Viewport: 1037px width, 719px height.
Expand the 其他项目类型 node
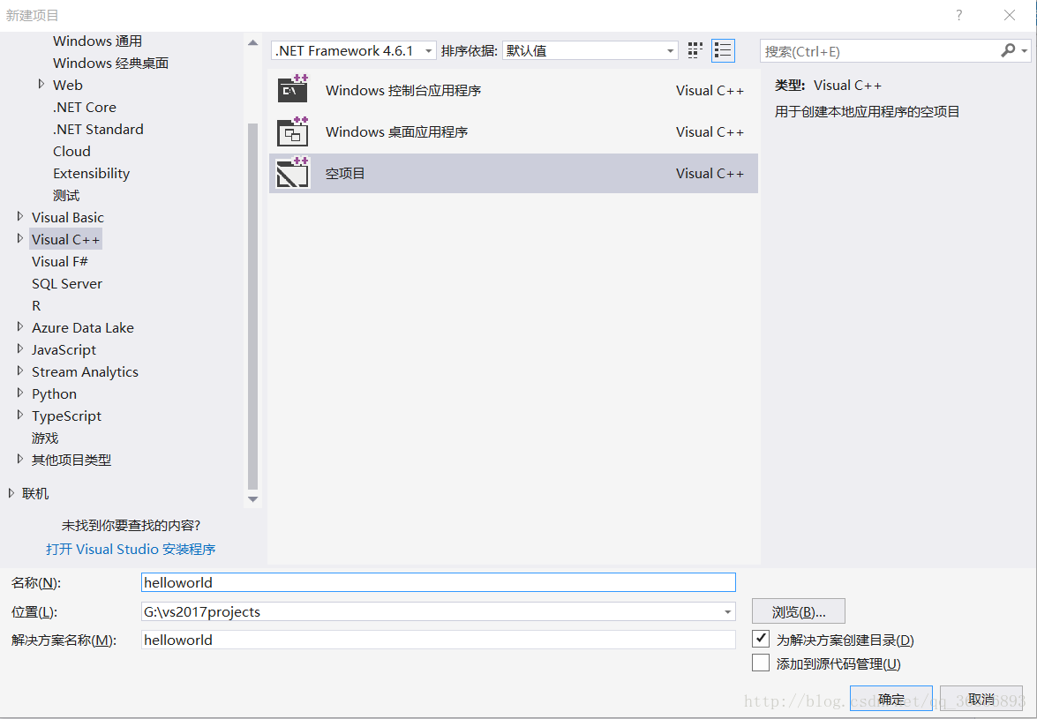tap(20, 460)
